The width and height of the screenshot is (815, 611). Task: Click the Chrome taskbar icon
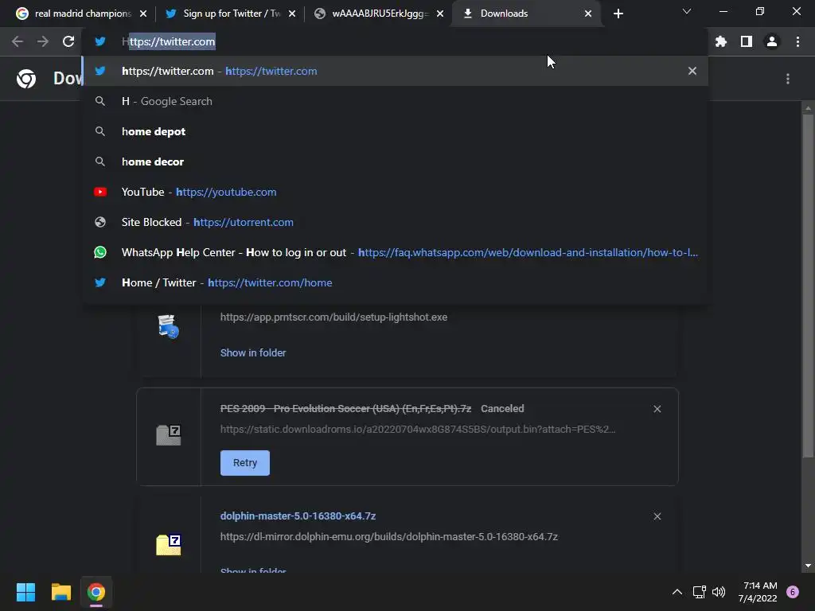(96, 592)
